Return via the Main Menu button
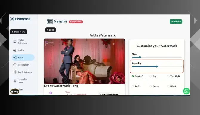The image size is (200, 115). 19,32
